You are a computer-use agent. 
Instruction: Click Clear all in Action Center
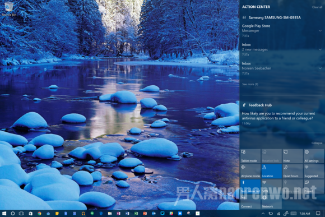tap(317, 7)
